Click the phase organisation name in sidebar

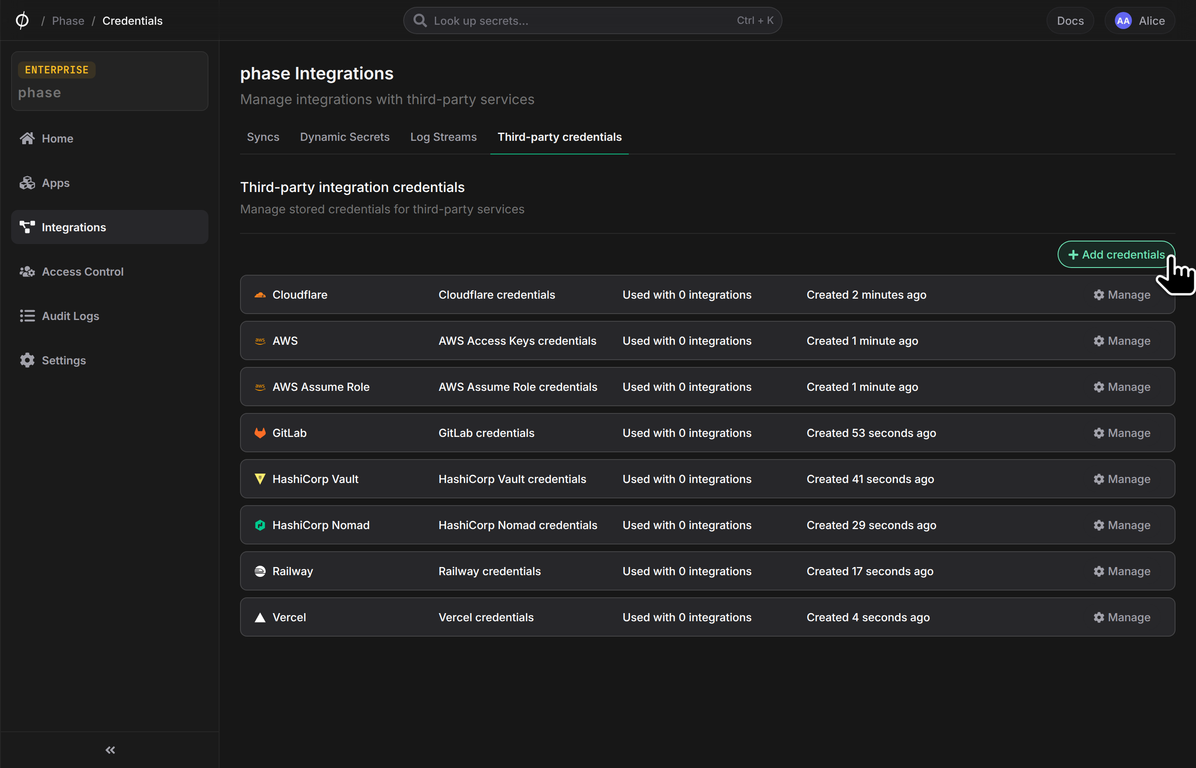39,93
